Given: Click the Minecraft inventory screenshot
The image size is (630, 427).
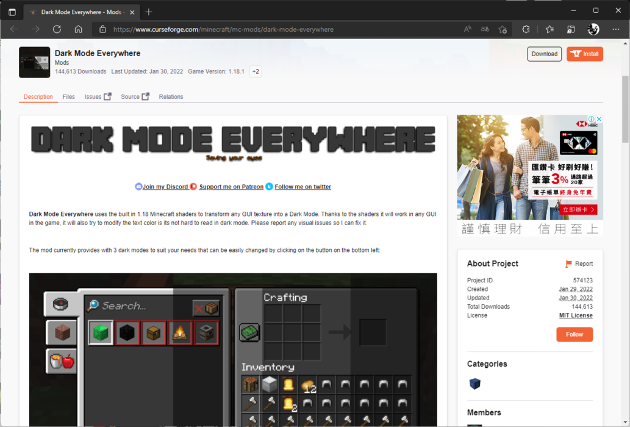Looking at the screenshot, I should click(233, 350).
